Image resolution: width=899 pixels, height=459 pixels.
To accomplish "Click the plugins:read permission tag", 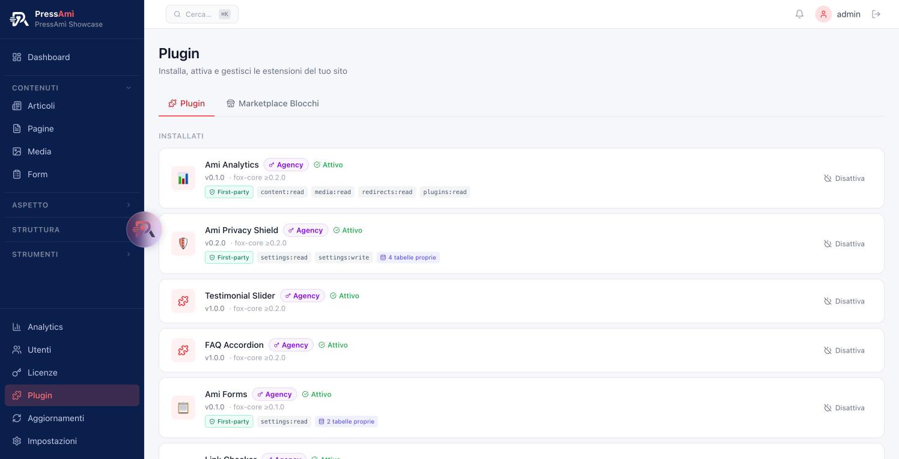I will pyautogui.click(x=445, y=192).
